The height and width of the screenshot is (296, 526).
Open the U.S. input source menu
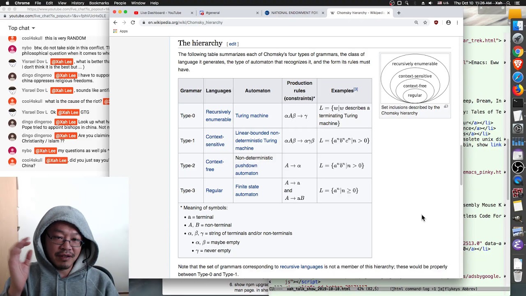[443, 3]
